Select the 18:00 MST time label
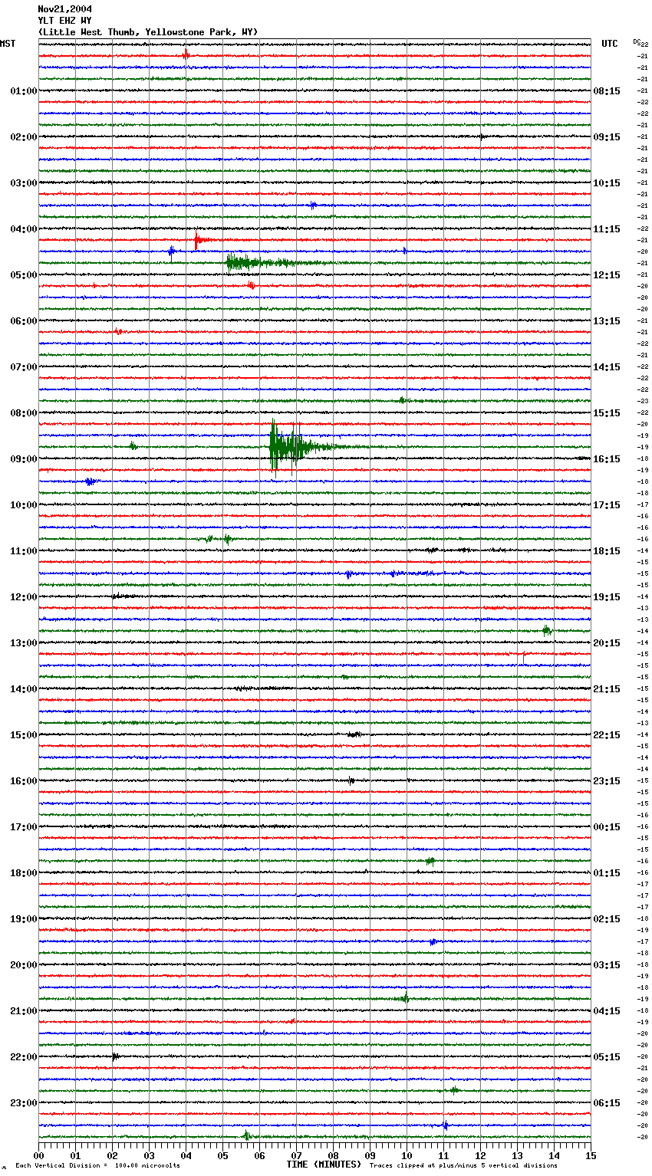The width and height of the screenshot is (652, 1176). pyautogui.click(x=24, y=873)
